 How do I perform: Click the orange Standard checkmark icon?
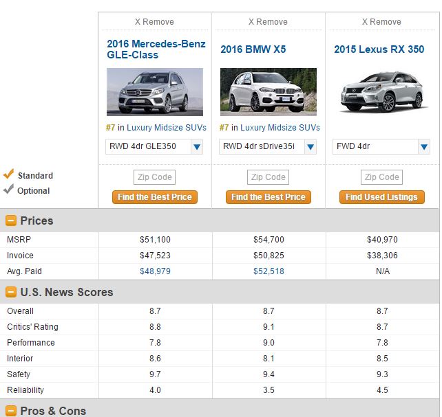[8, 174]
